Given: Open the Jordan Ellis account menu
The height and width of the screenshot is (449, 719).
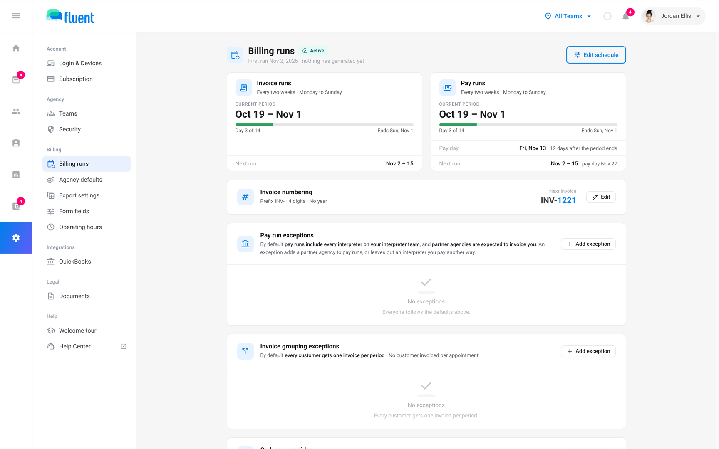Looking at the screenshot, I should coord(673,16).
